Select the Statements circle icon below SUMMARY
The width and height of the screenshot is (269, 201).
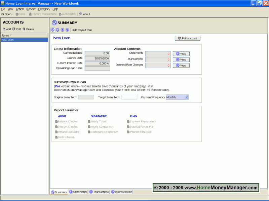58,30
